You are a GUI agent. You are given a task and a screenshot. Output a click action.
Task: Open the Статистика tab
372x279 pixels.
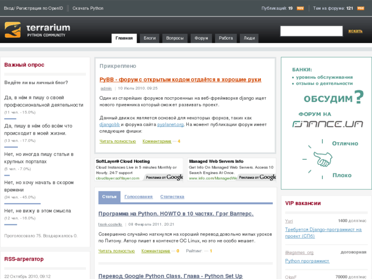(172, 197)
